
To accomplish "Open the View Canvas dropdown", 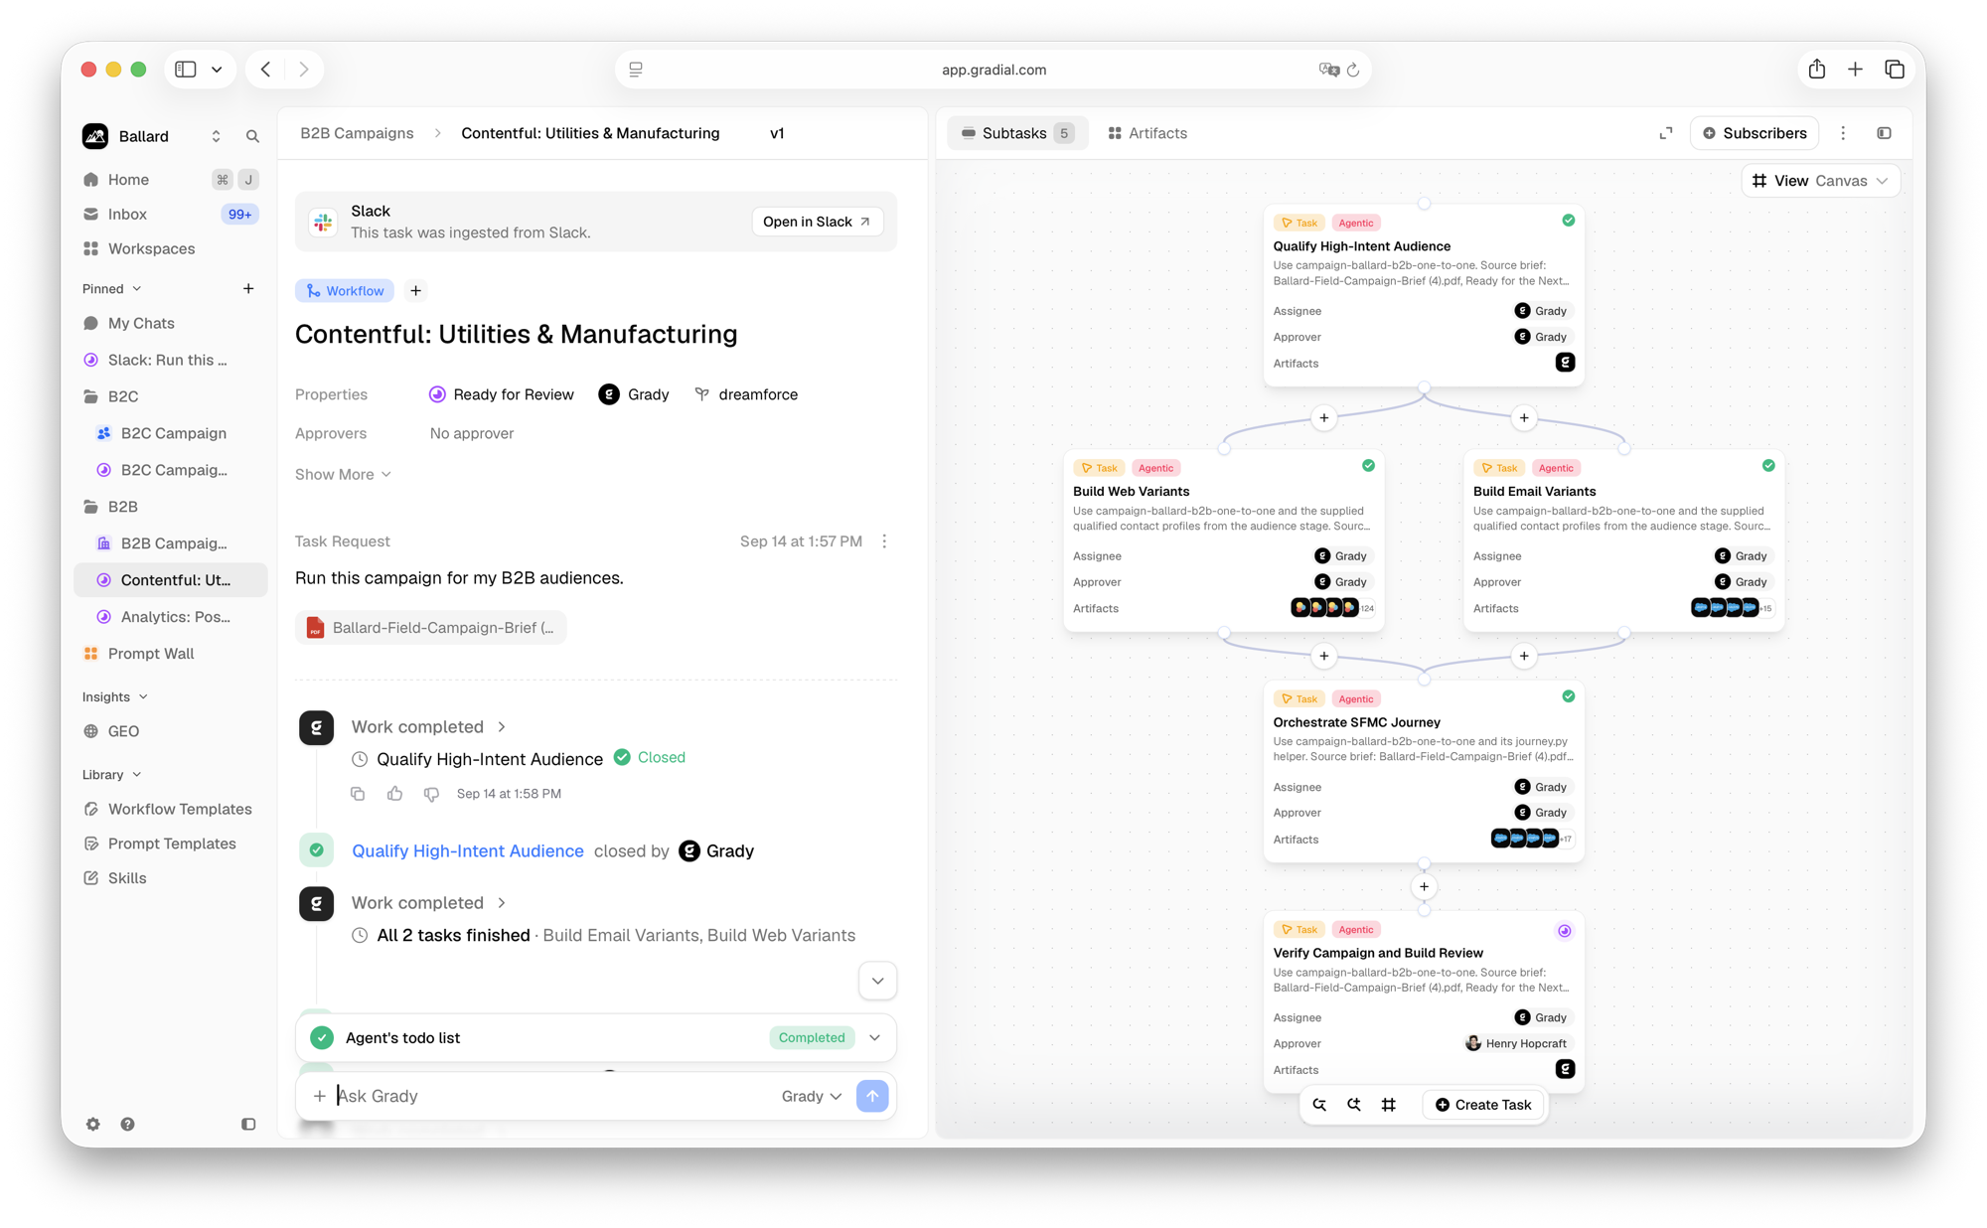I will 1820,181.
